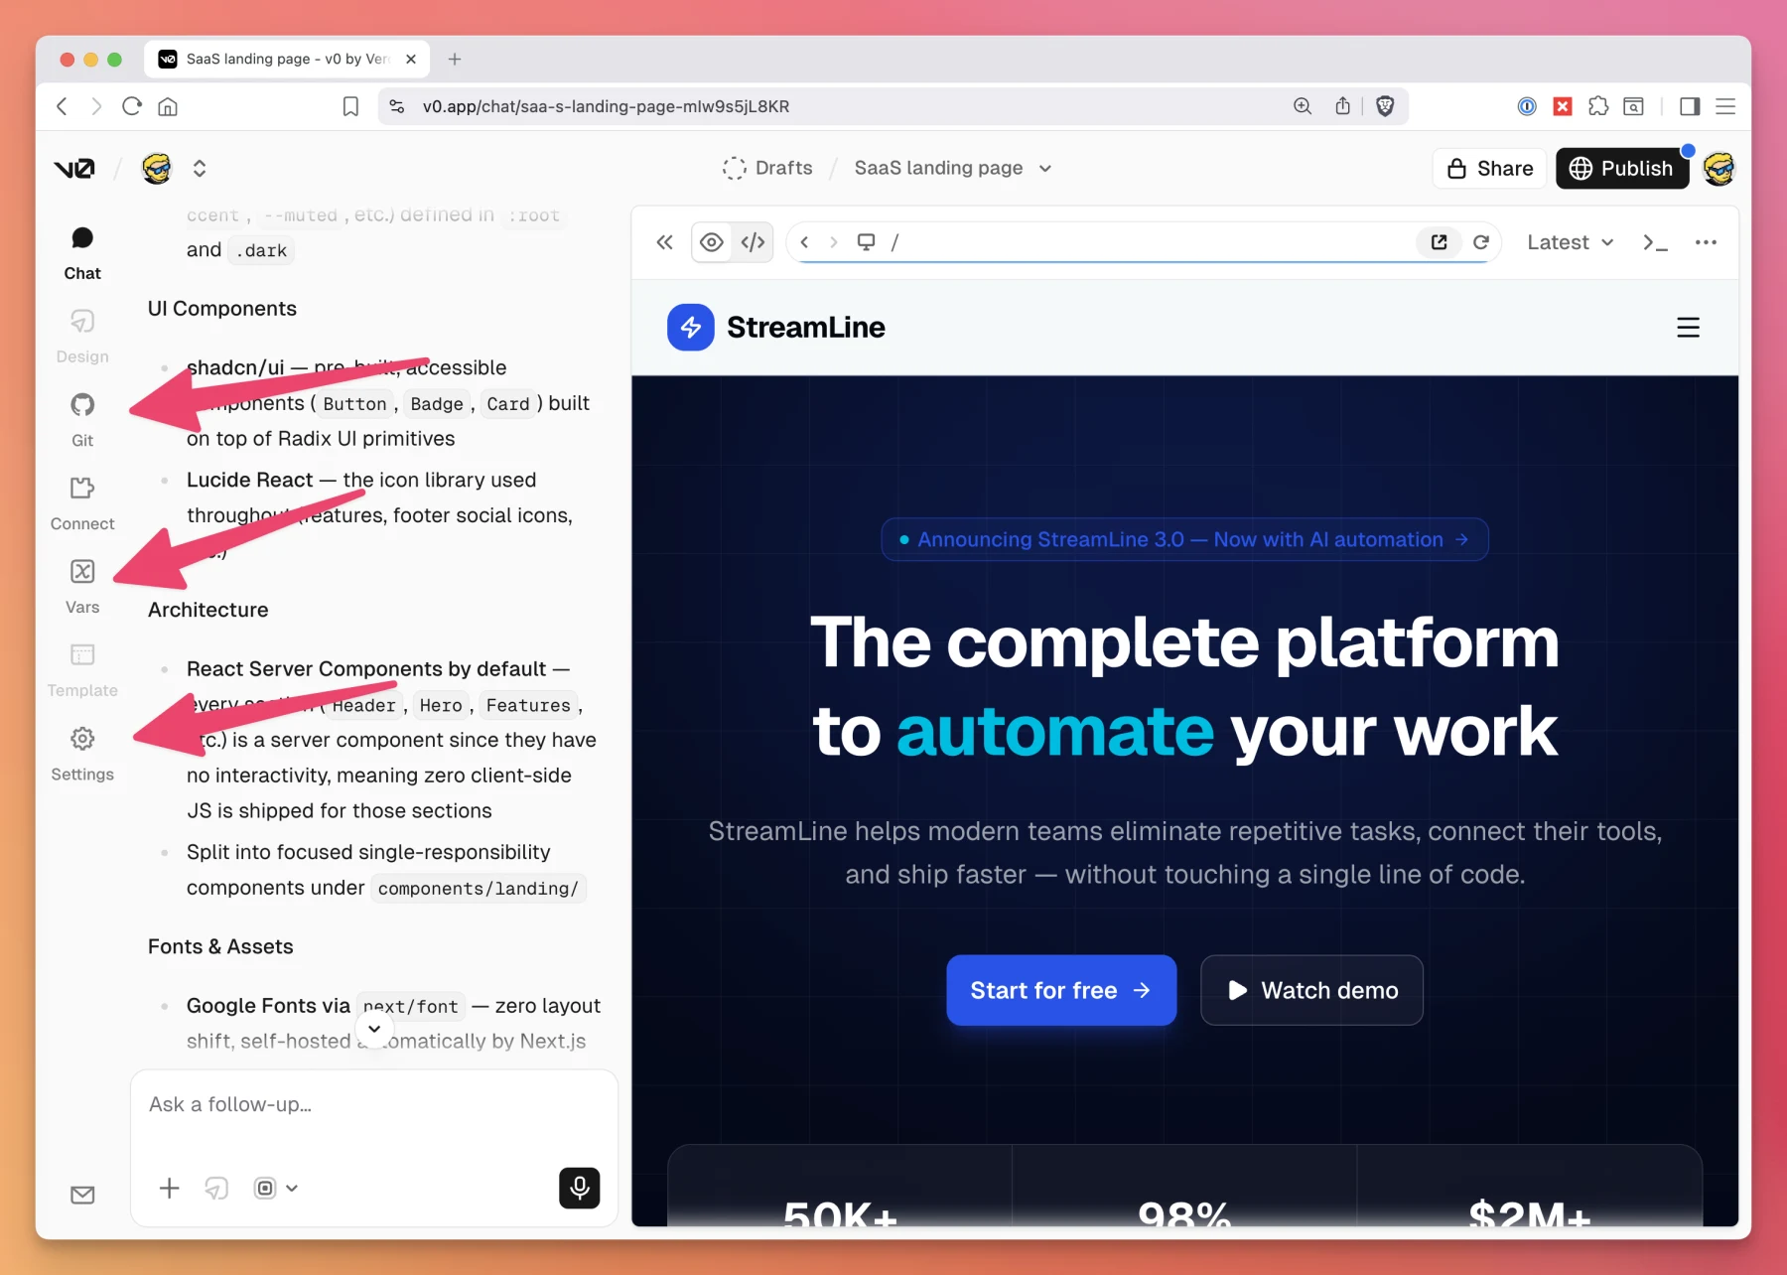The image size is (1787, 1275).
Task: Open the Settings sidebar panel
Action: [x=82, y=754]
